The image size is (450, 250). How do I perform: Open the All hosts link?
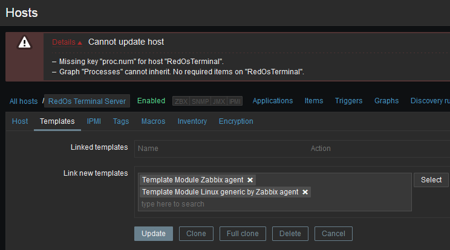[x=24, y=101]
